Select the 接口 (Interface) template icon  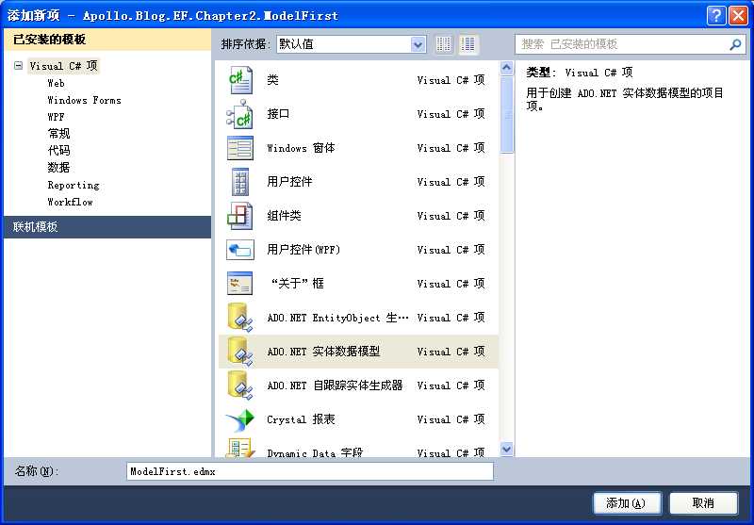(x=240, y=114)
